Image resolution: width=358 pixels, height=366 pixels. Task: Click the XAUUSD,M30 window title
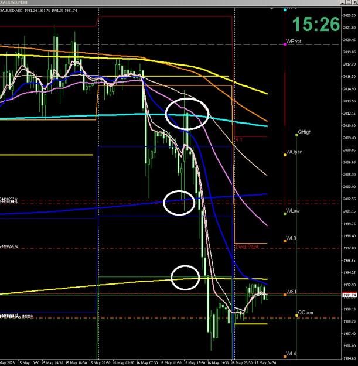(x=13, y=2)
